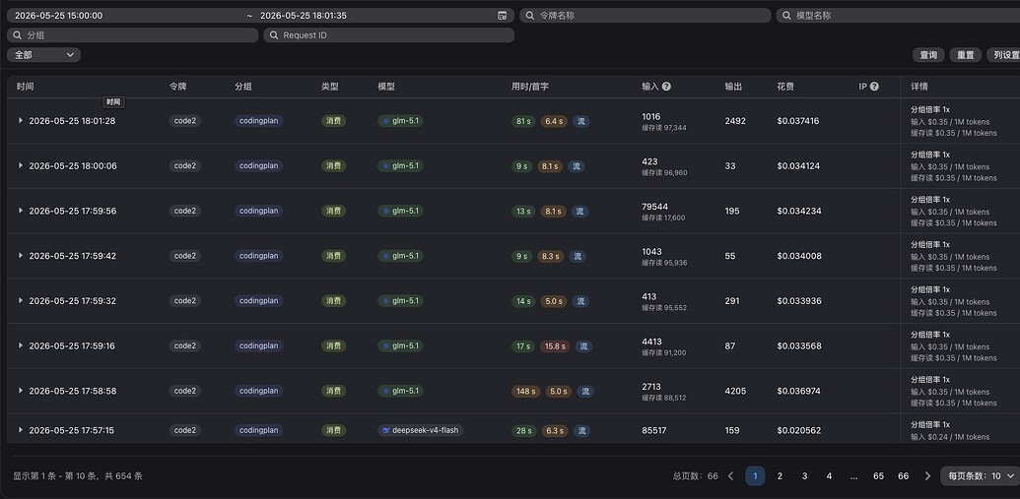
Task: Click the help icon next to 输入 header
Action: click(666, 87)
